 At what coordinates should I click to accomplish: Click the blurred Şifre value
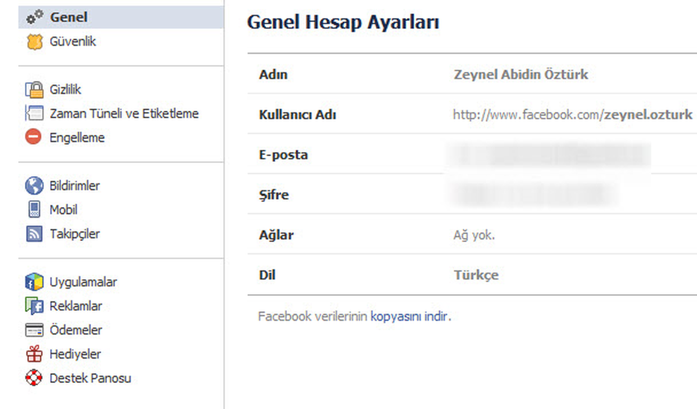[533, 194]
